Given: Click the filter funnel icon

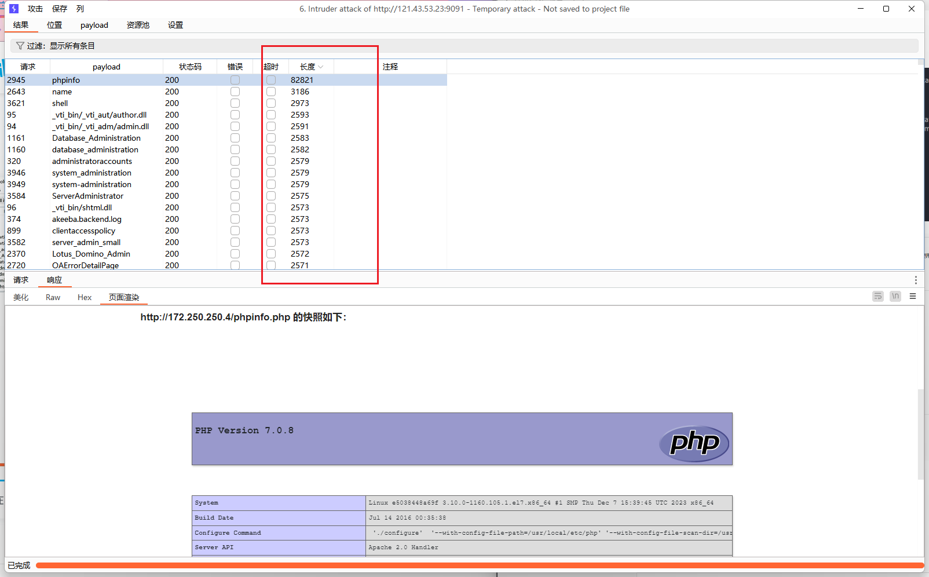Looking at the screenshot, I should point(20,46).
